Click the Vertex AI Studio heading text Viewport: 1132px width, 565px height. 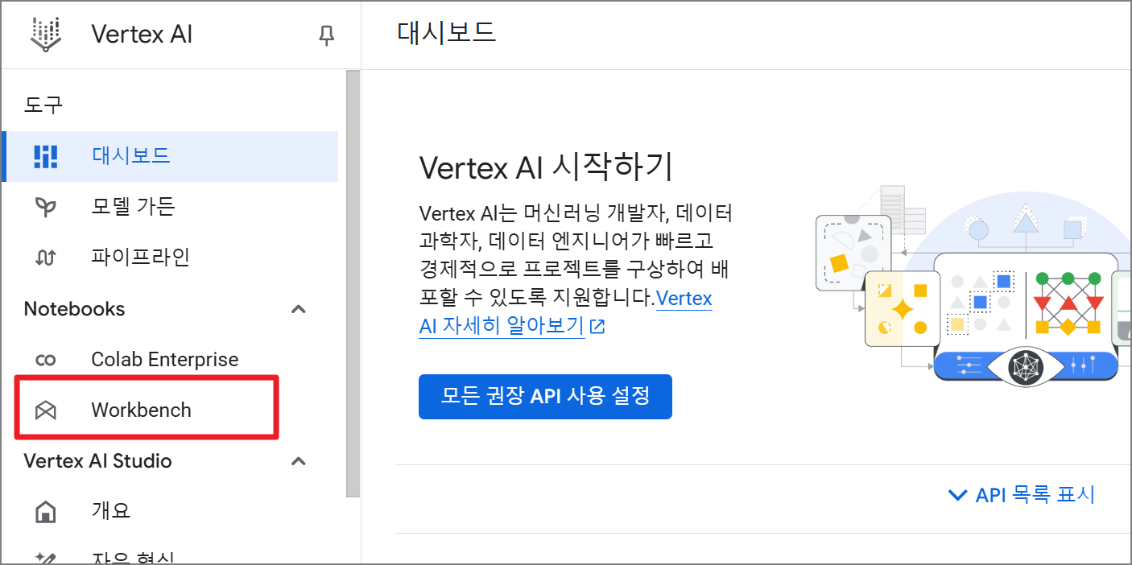pos(97,461)
